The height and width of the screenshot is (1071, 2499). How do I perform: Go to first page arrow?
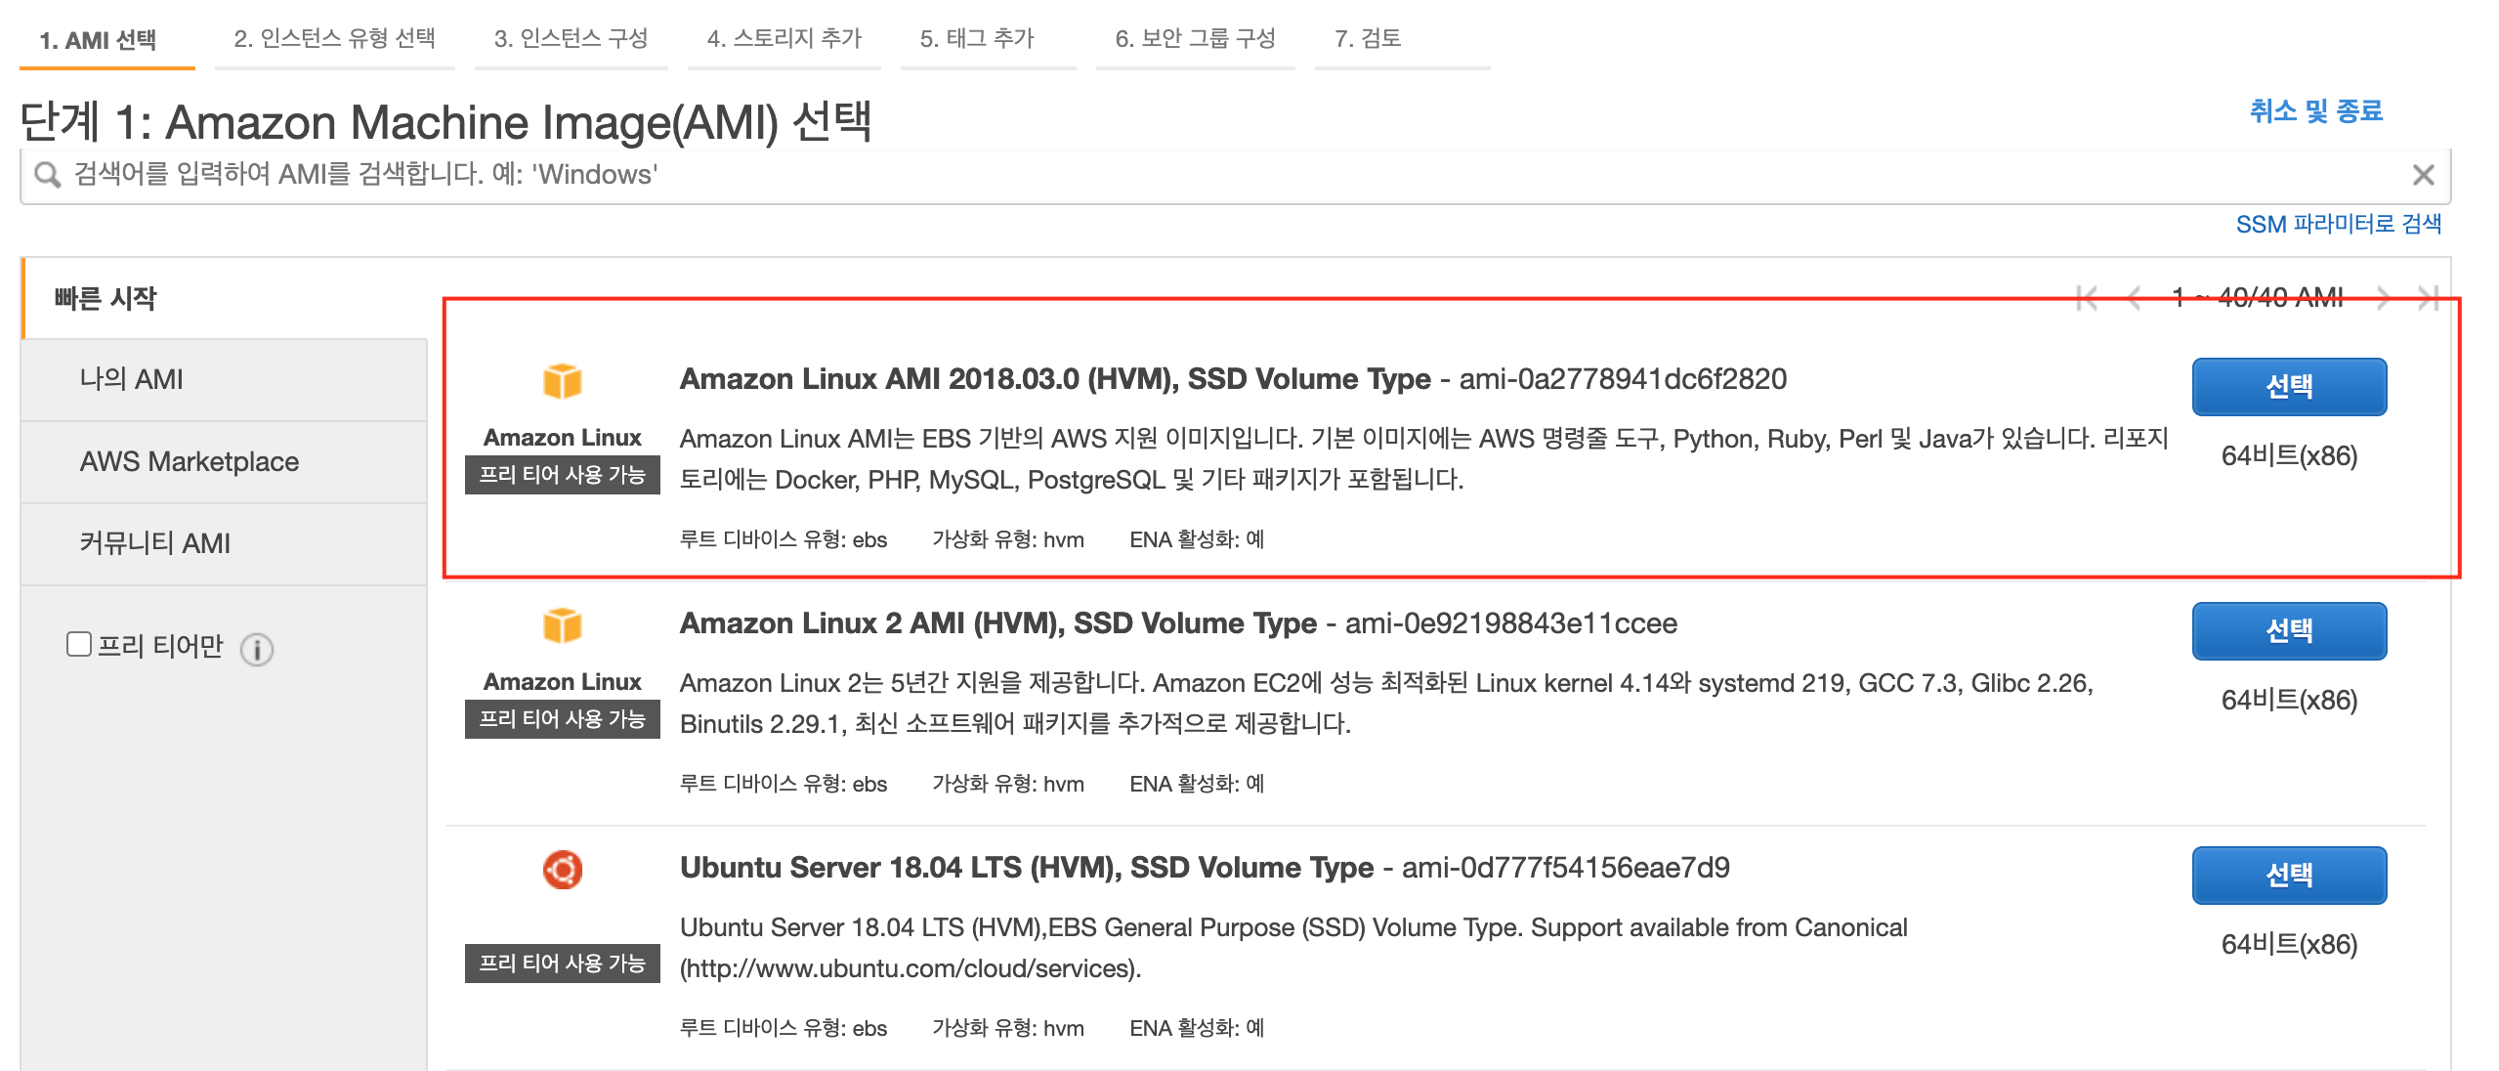click(2087, 298)
